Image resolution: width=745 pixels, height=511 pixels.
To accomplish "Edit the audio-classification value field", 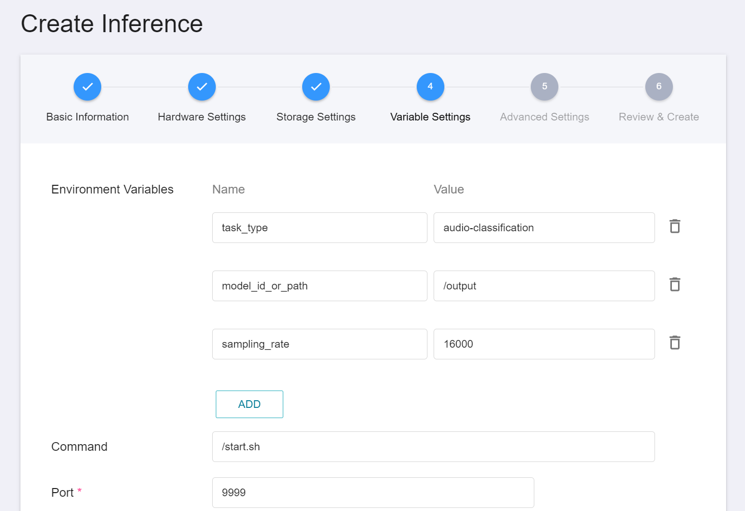I will [544, 228].
